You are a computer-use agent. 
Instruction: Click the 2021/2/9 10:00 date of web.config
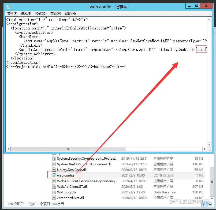click(x=133, y=175)
